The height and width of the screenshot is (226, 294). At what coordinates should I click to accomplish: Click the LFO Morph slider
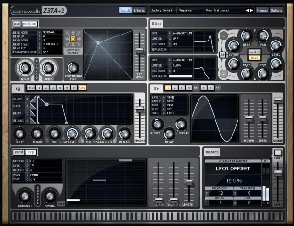click(x=249, y=118)
